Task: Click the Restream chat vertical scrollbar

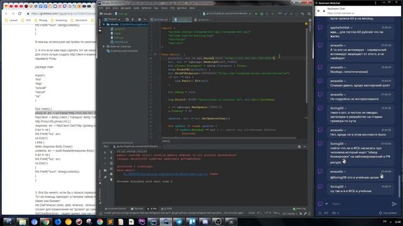Action: coord(399,186)
